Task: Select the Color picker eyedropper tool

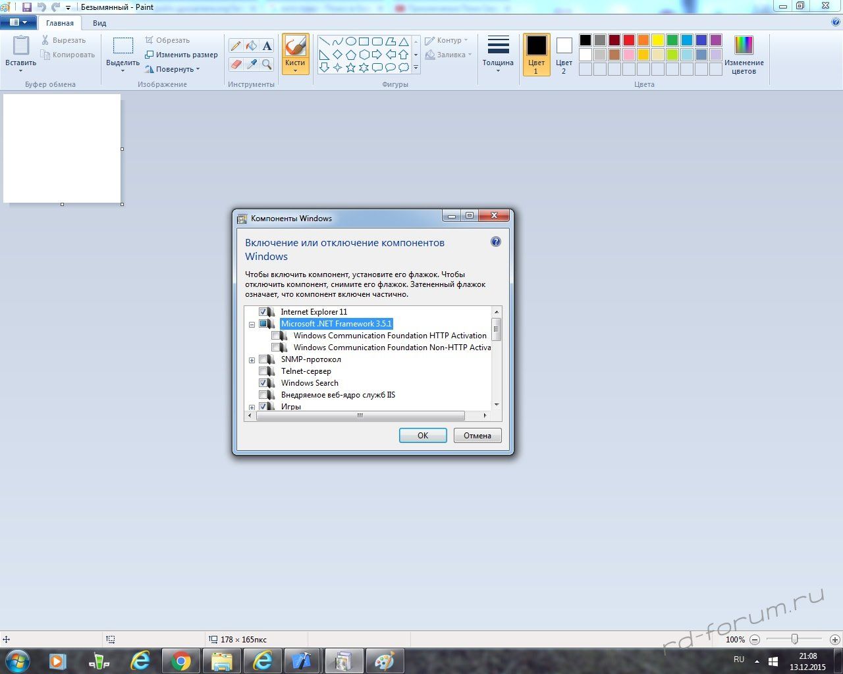Action: coord(252,64)
